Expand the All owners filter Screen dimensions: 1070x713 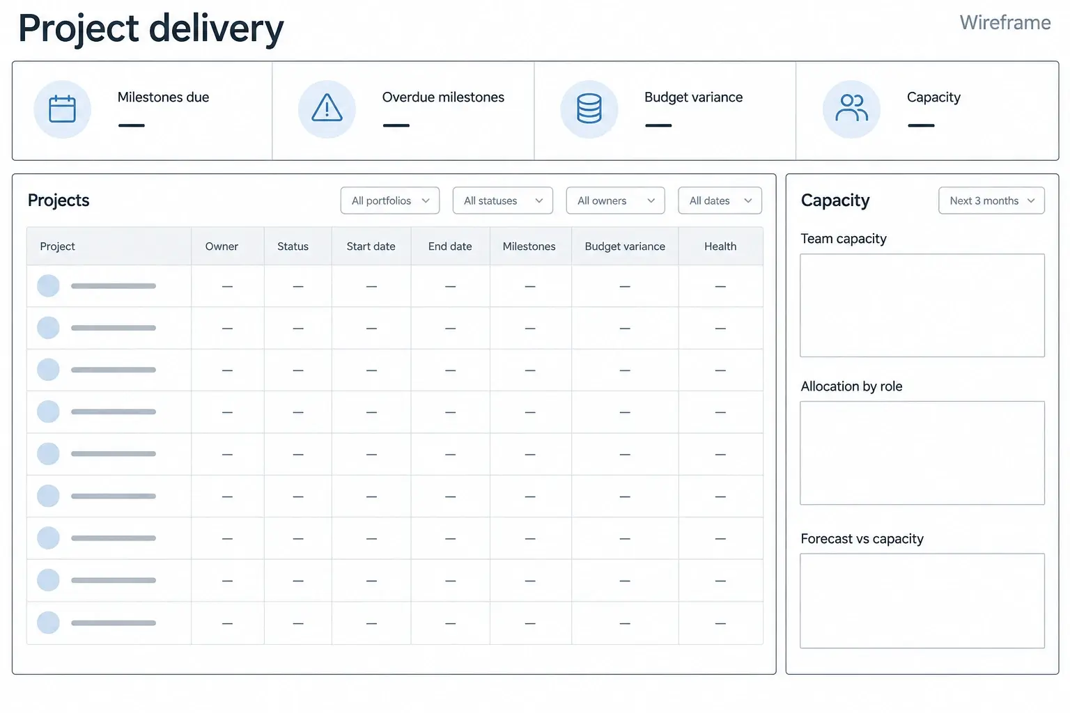click(616, 201)
